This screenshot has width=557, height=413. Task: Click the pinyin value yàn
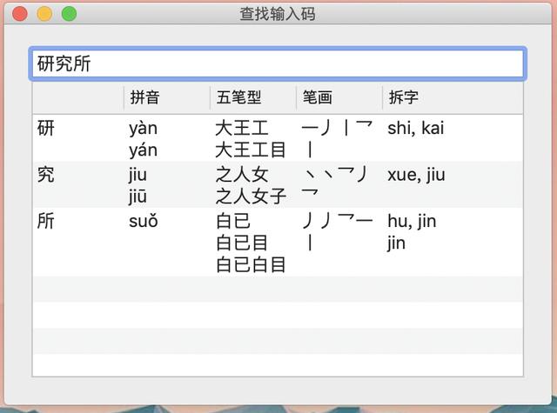[143, 129]
